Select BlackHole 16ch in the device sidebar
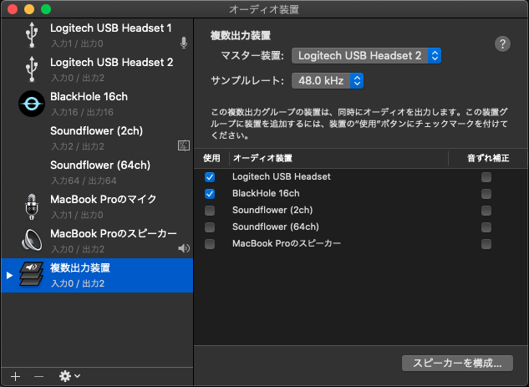529x387 pixels. (97, 104)
